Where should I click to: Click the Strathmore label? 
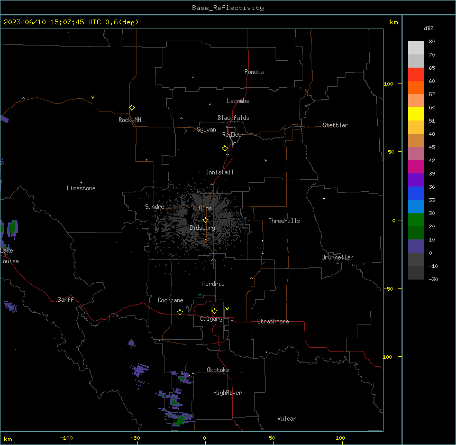coord(273,321)
